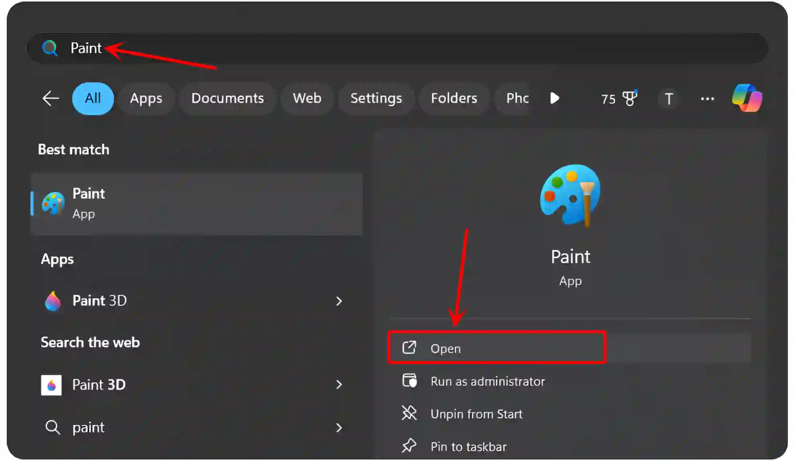Viewport: 795px width, 461px height.
Task: Open the lowercase paint web search suggestion
Action: (197, 428)
